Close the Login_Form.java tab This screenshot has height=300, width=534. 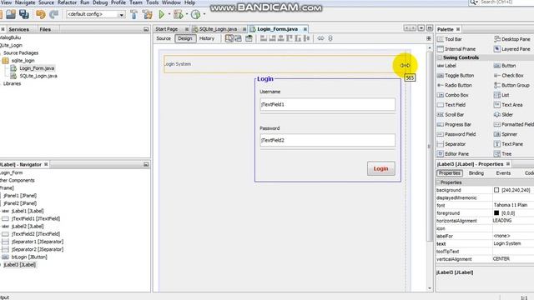305,29
